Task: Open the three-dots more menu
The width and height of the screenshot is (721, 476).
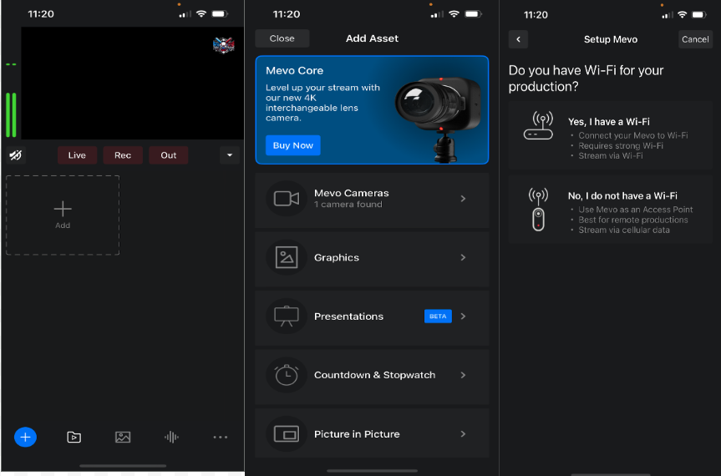Action: pyautogui.click(x=220, y=437)
